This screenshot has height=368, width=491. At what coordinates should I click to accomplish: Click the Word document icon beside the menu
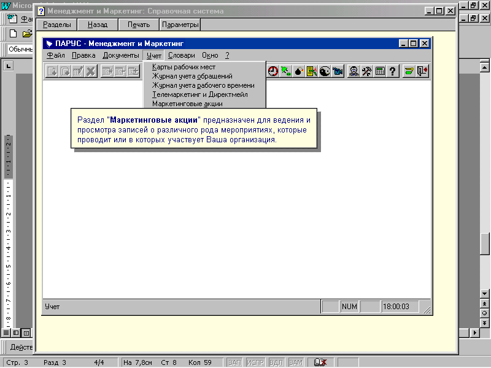[12, 19]
